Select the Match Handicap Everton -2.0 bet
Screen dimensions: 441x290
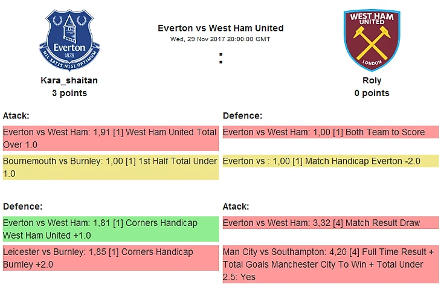click(330, 161)
